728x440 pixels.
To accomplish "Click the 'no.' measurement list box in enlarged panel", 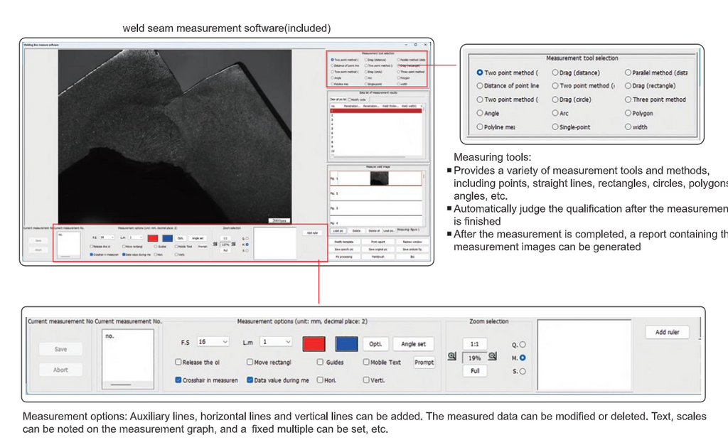I will coord(128,359).
